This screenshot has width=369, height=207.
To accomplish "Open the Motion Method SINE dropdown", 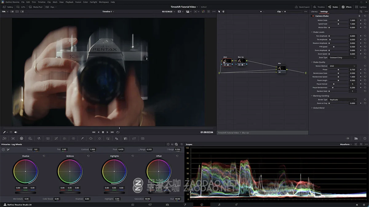I will [343, 66].
